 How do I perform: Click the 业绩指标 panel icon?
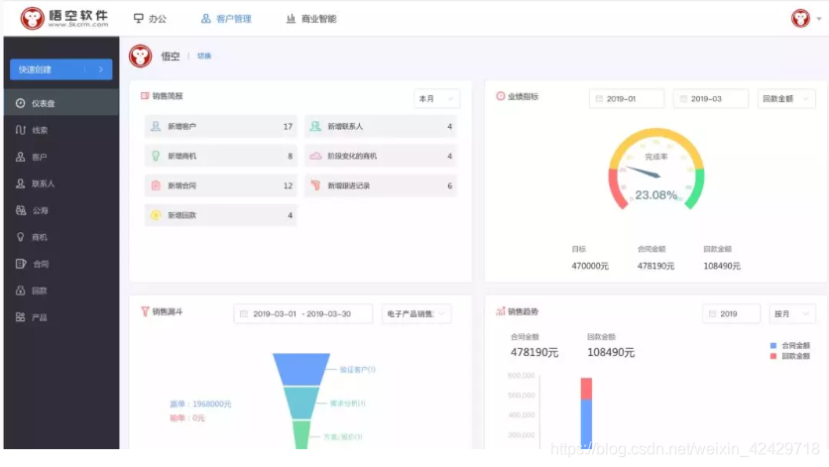pos(500,96)
